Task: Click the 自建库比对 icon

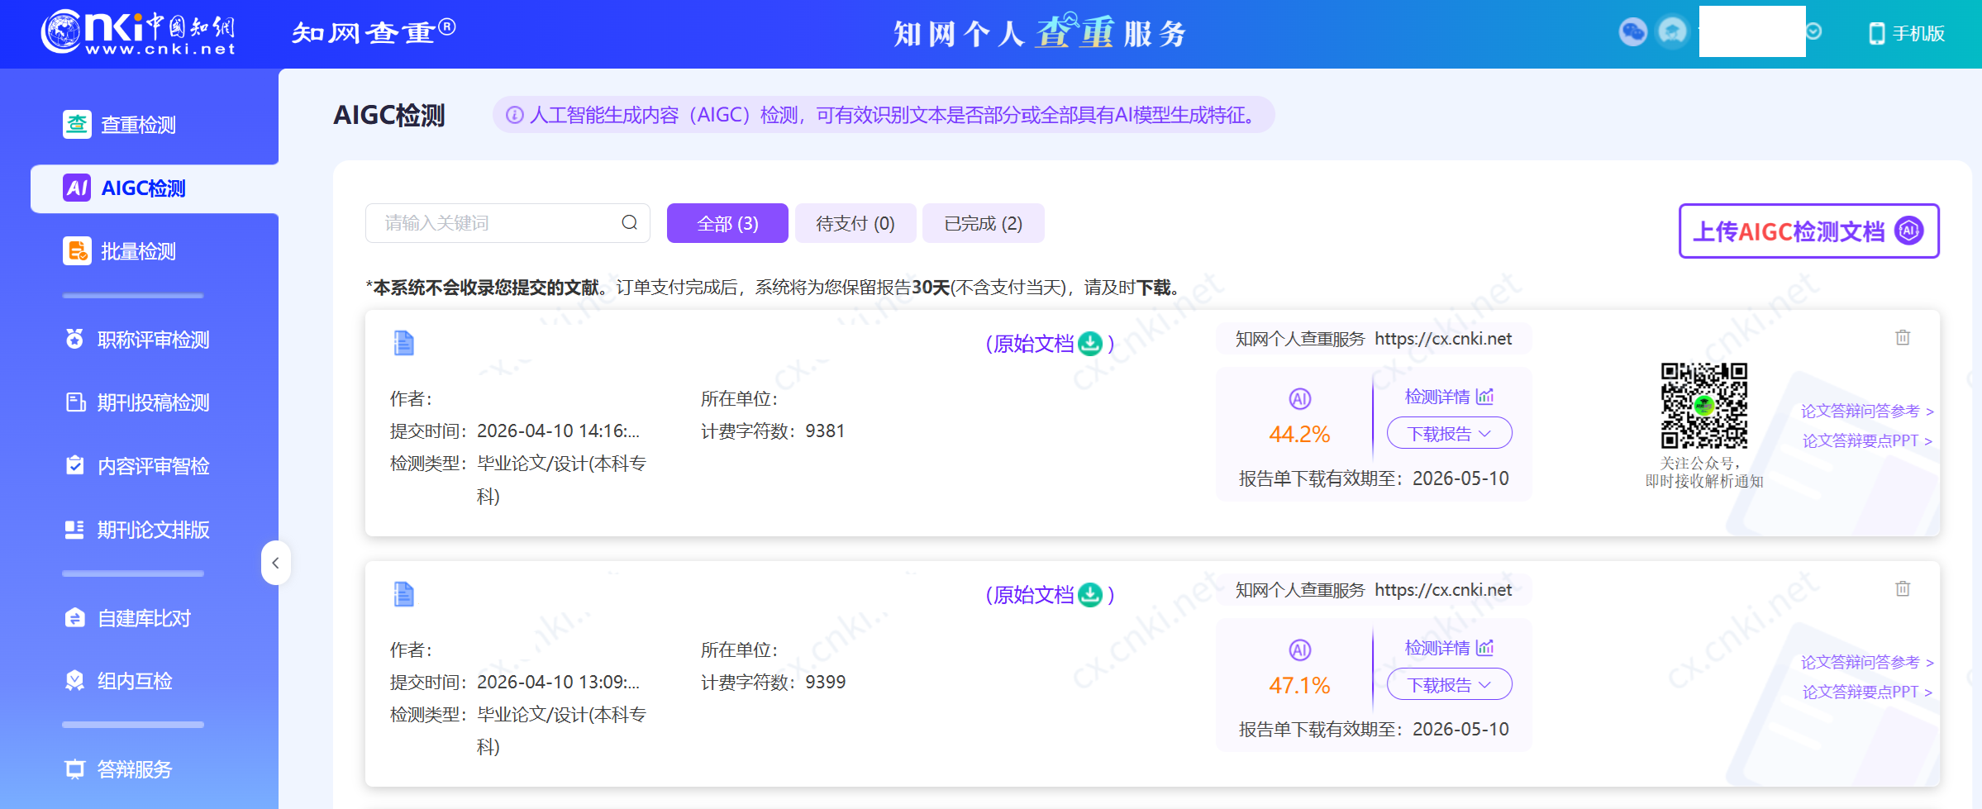Action: (x=74, y=617)
